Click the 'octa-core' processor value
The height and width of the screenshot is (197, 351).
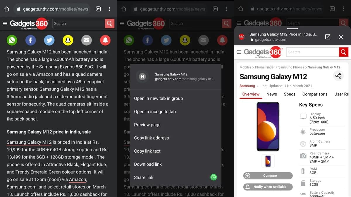pos(317,133)
